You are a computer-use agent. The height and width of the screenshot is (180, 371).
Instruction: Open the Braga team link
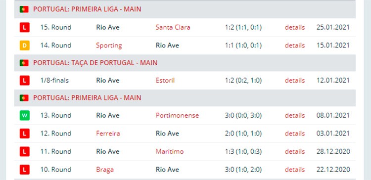coord(105,170)
